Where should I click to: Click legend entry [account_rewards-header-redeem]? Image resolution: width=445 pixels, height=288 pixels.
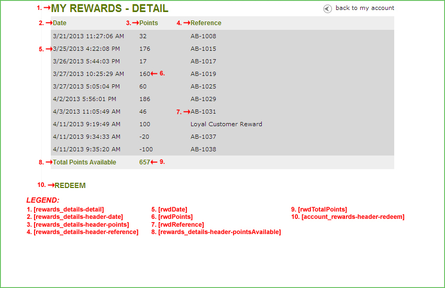click(x=352, y=217)
